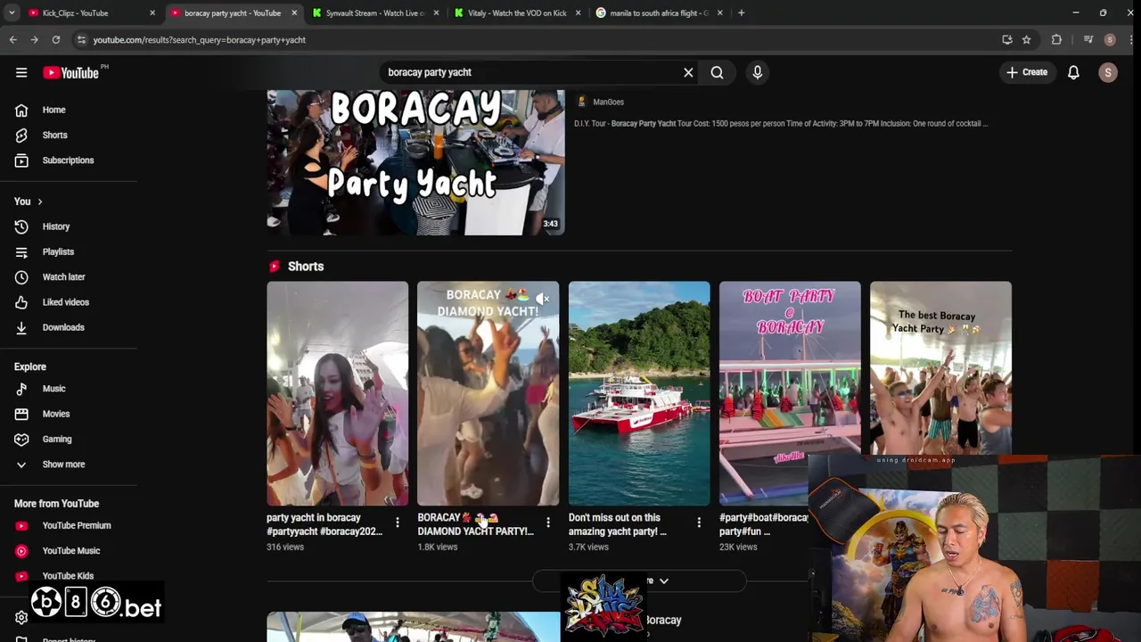
Task: Expand the You section
Action: (29, 202)
